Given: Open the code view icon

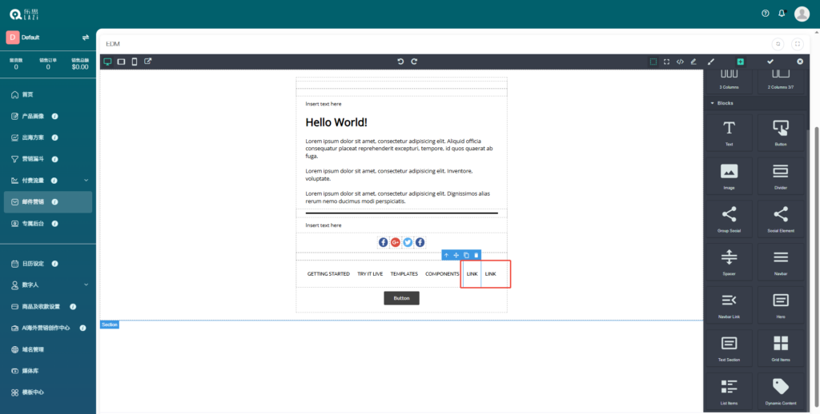Looking at the screenshot, I should point(680,62).
